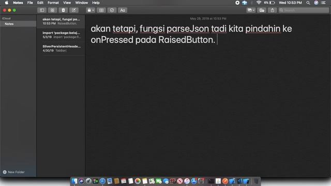Click the white circle menu bar icon
Viewport: 331px width, 186px height.
(x=237, y=3)
